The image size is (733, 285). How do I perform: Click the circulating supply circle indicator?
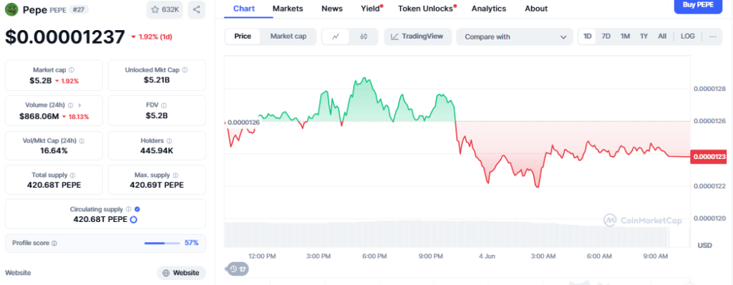pyautogui.click(x=132, y=219)
